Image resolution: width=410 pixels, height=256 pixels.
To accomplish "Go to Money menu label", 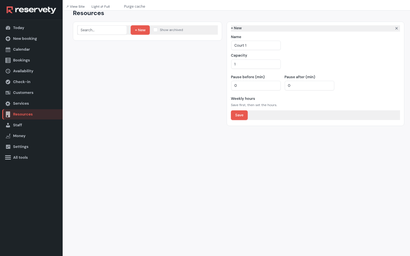I will click(19, 136).
